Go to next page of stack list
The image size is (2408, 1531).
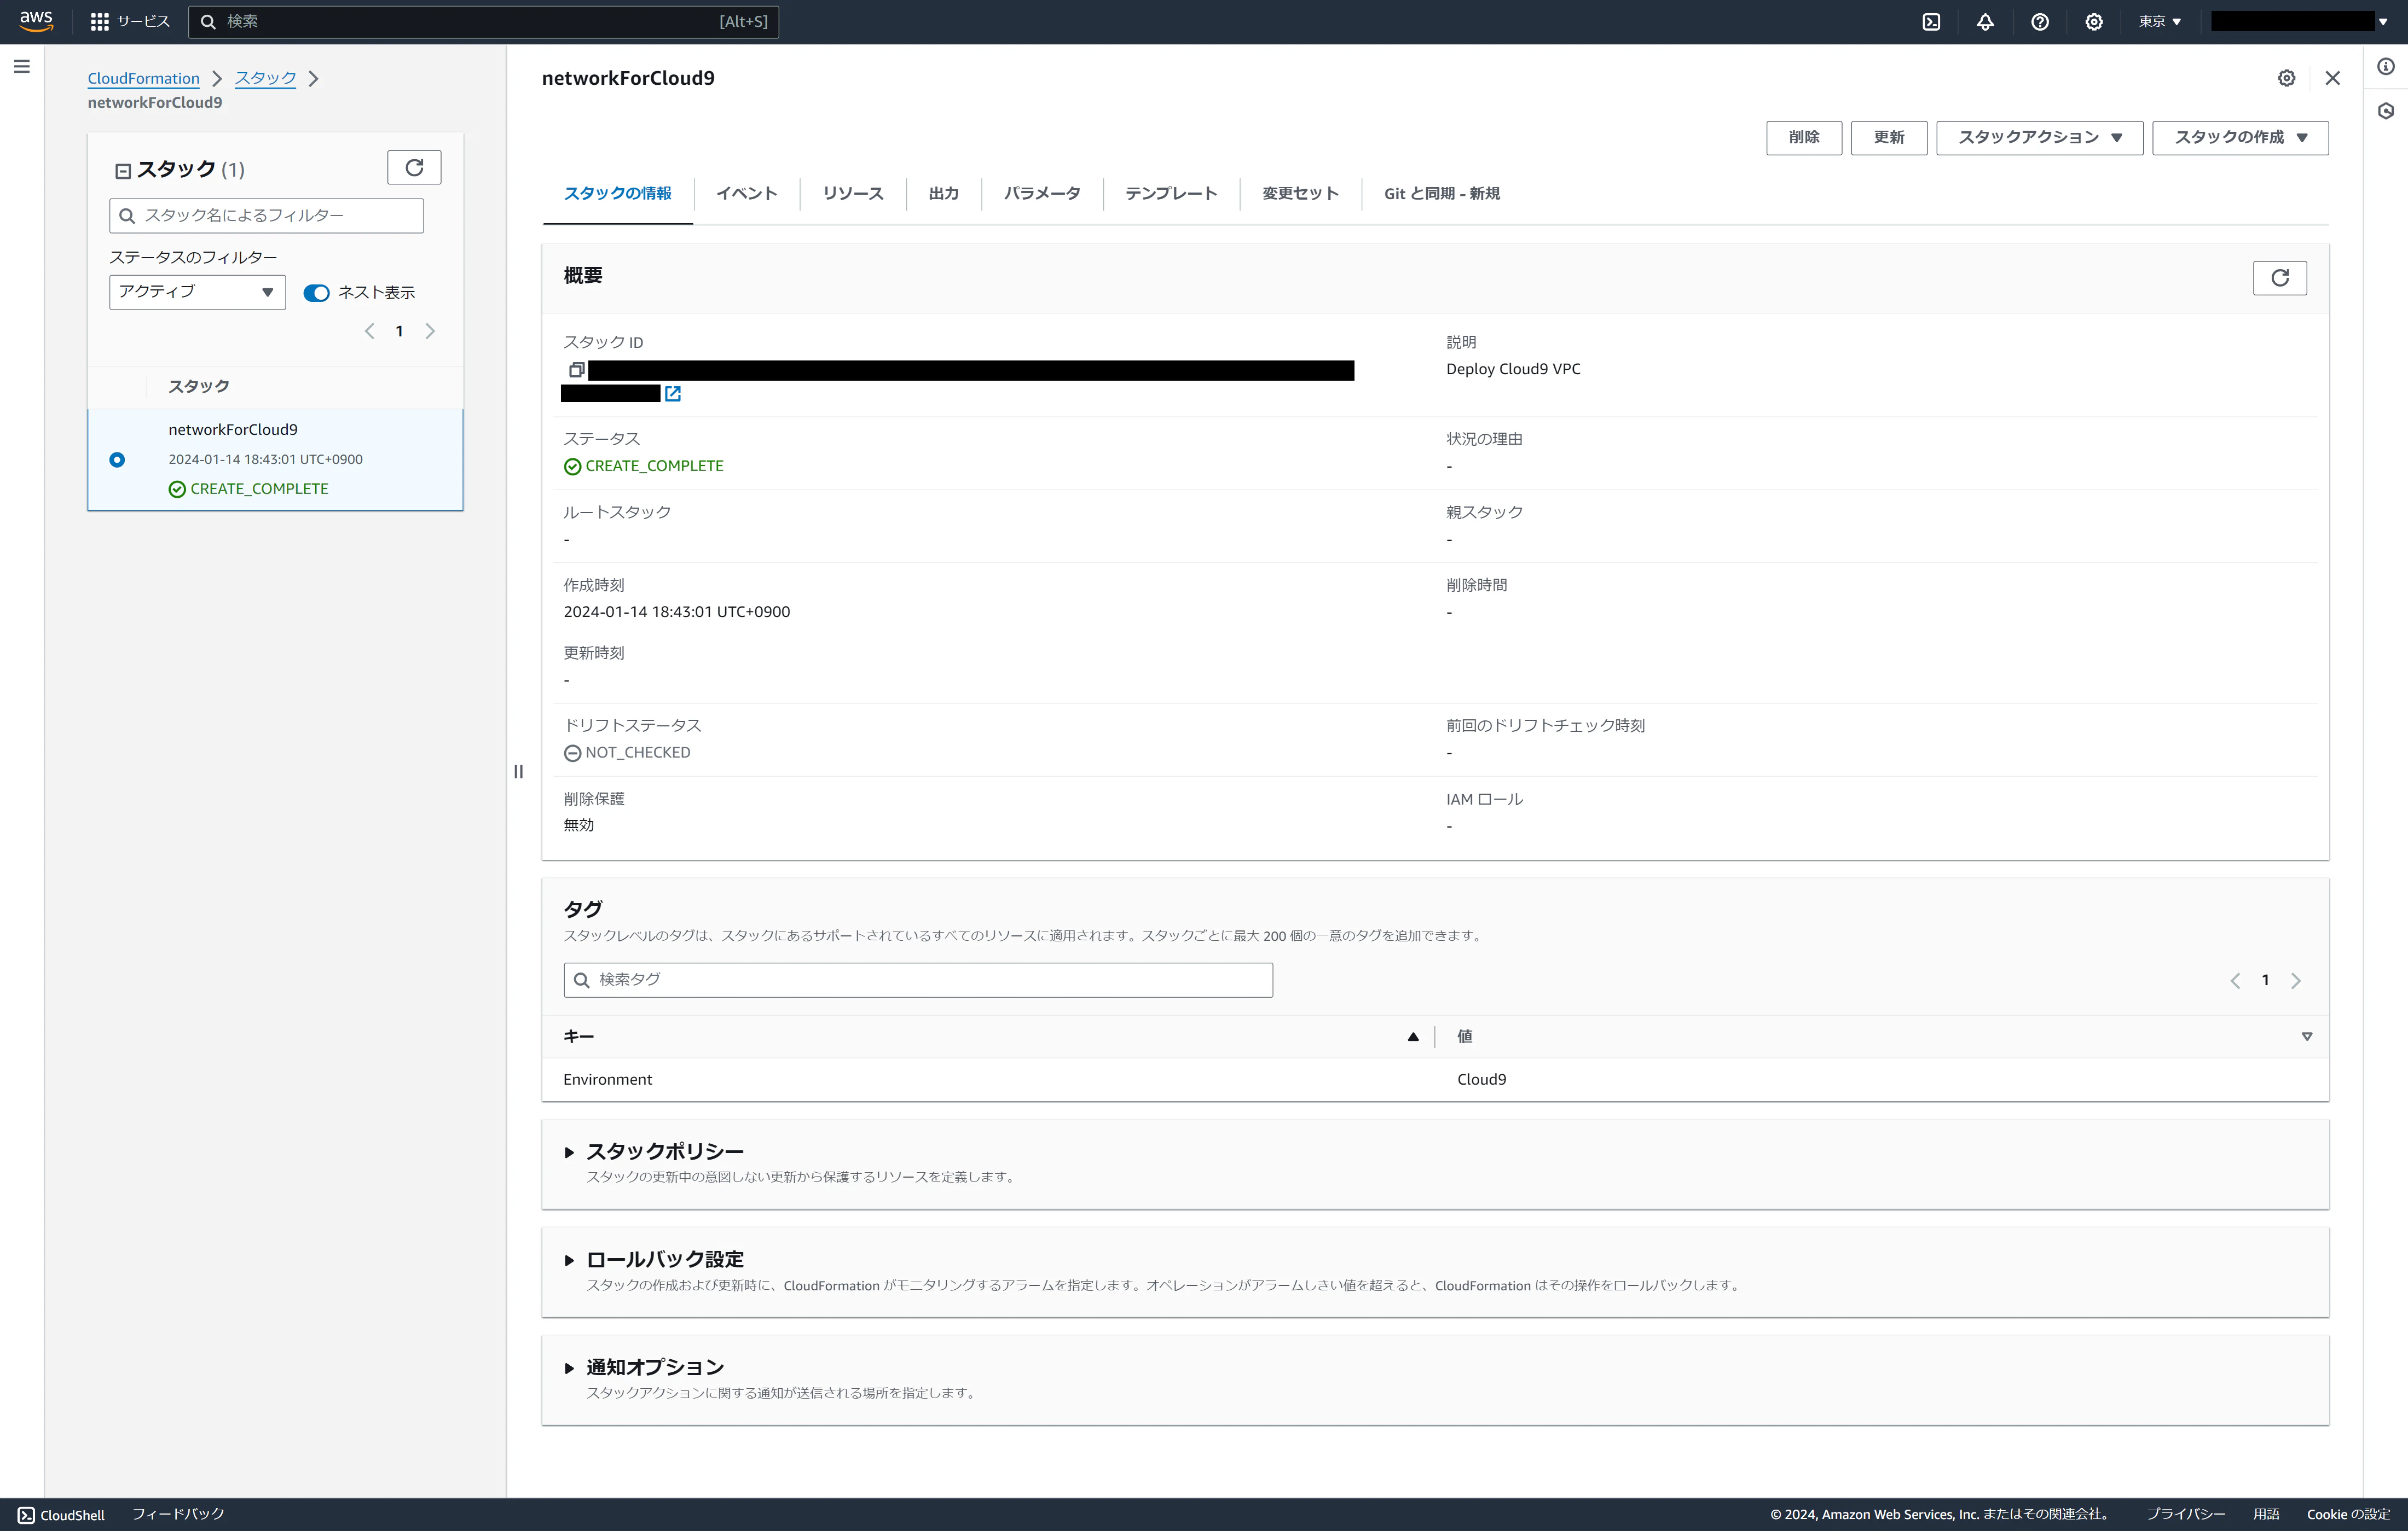[430, 331]
